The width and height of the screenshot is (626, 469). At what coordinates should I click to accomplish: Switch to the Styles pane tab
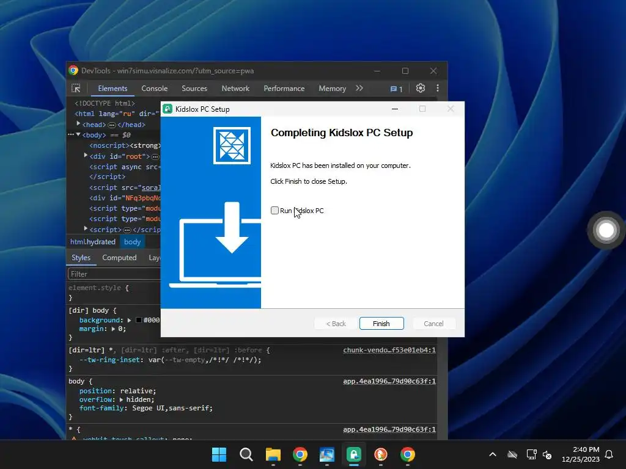pyautogui.click(x=81, y=258)
